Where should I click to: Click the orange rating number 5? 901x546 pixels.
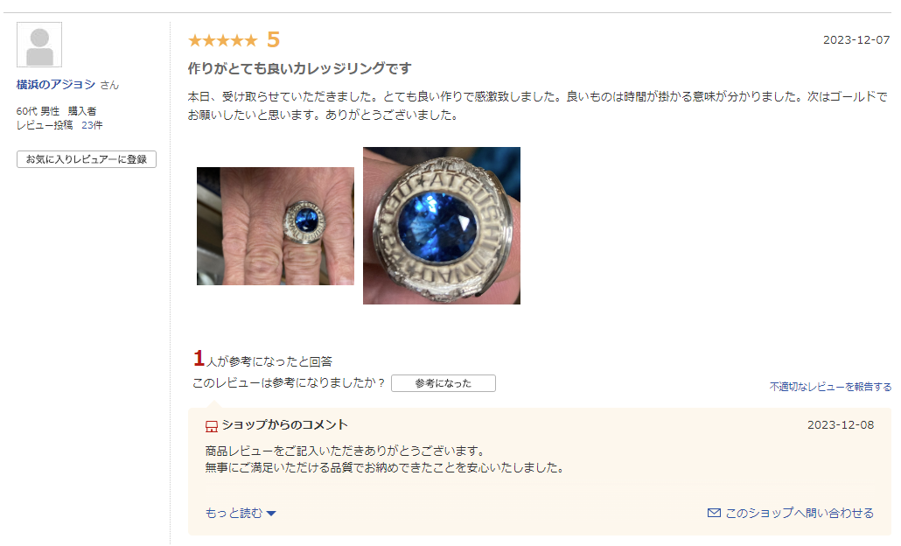[274, 39]
